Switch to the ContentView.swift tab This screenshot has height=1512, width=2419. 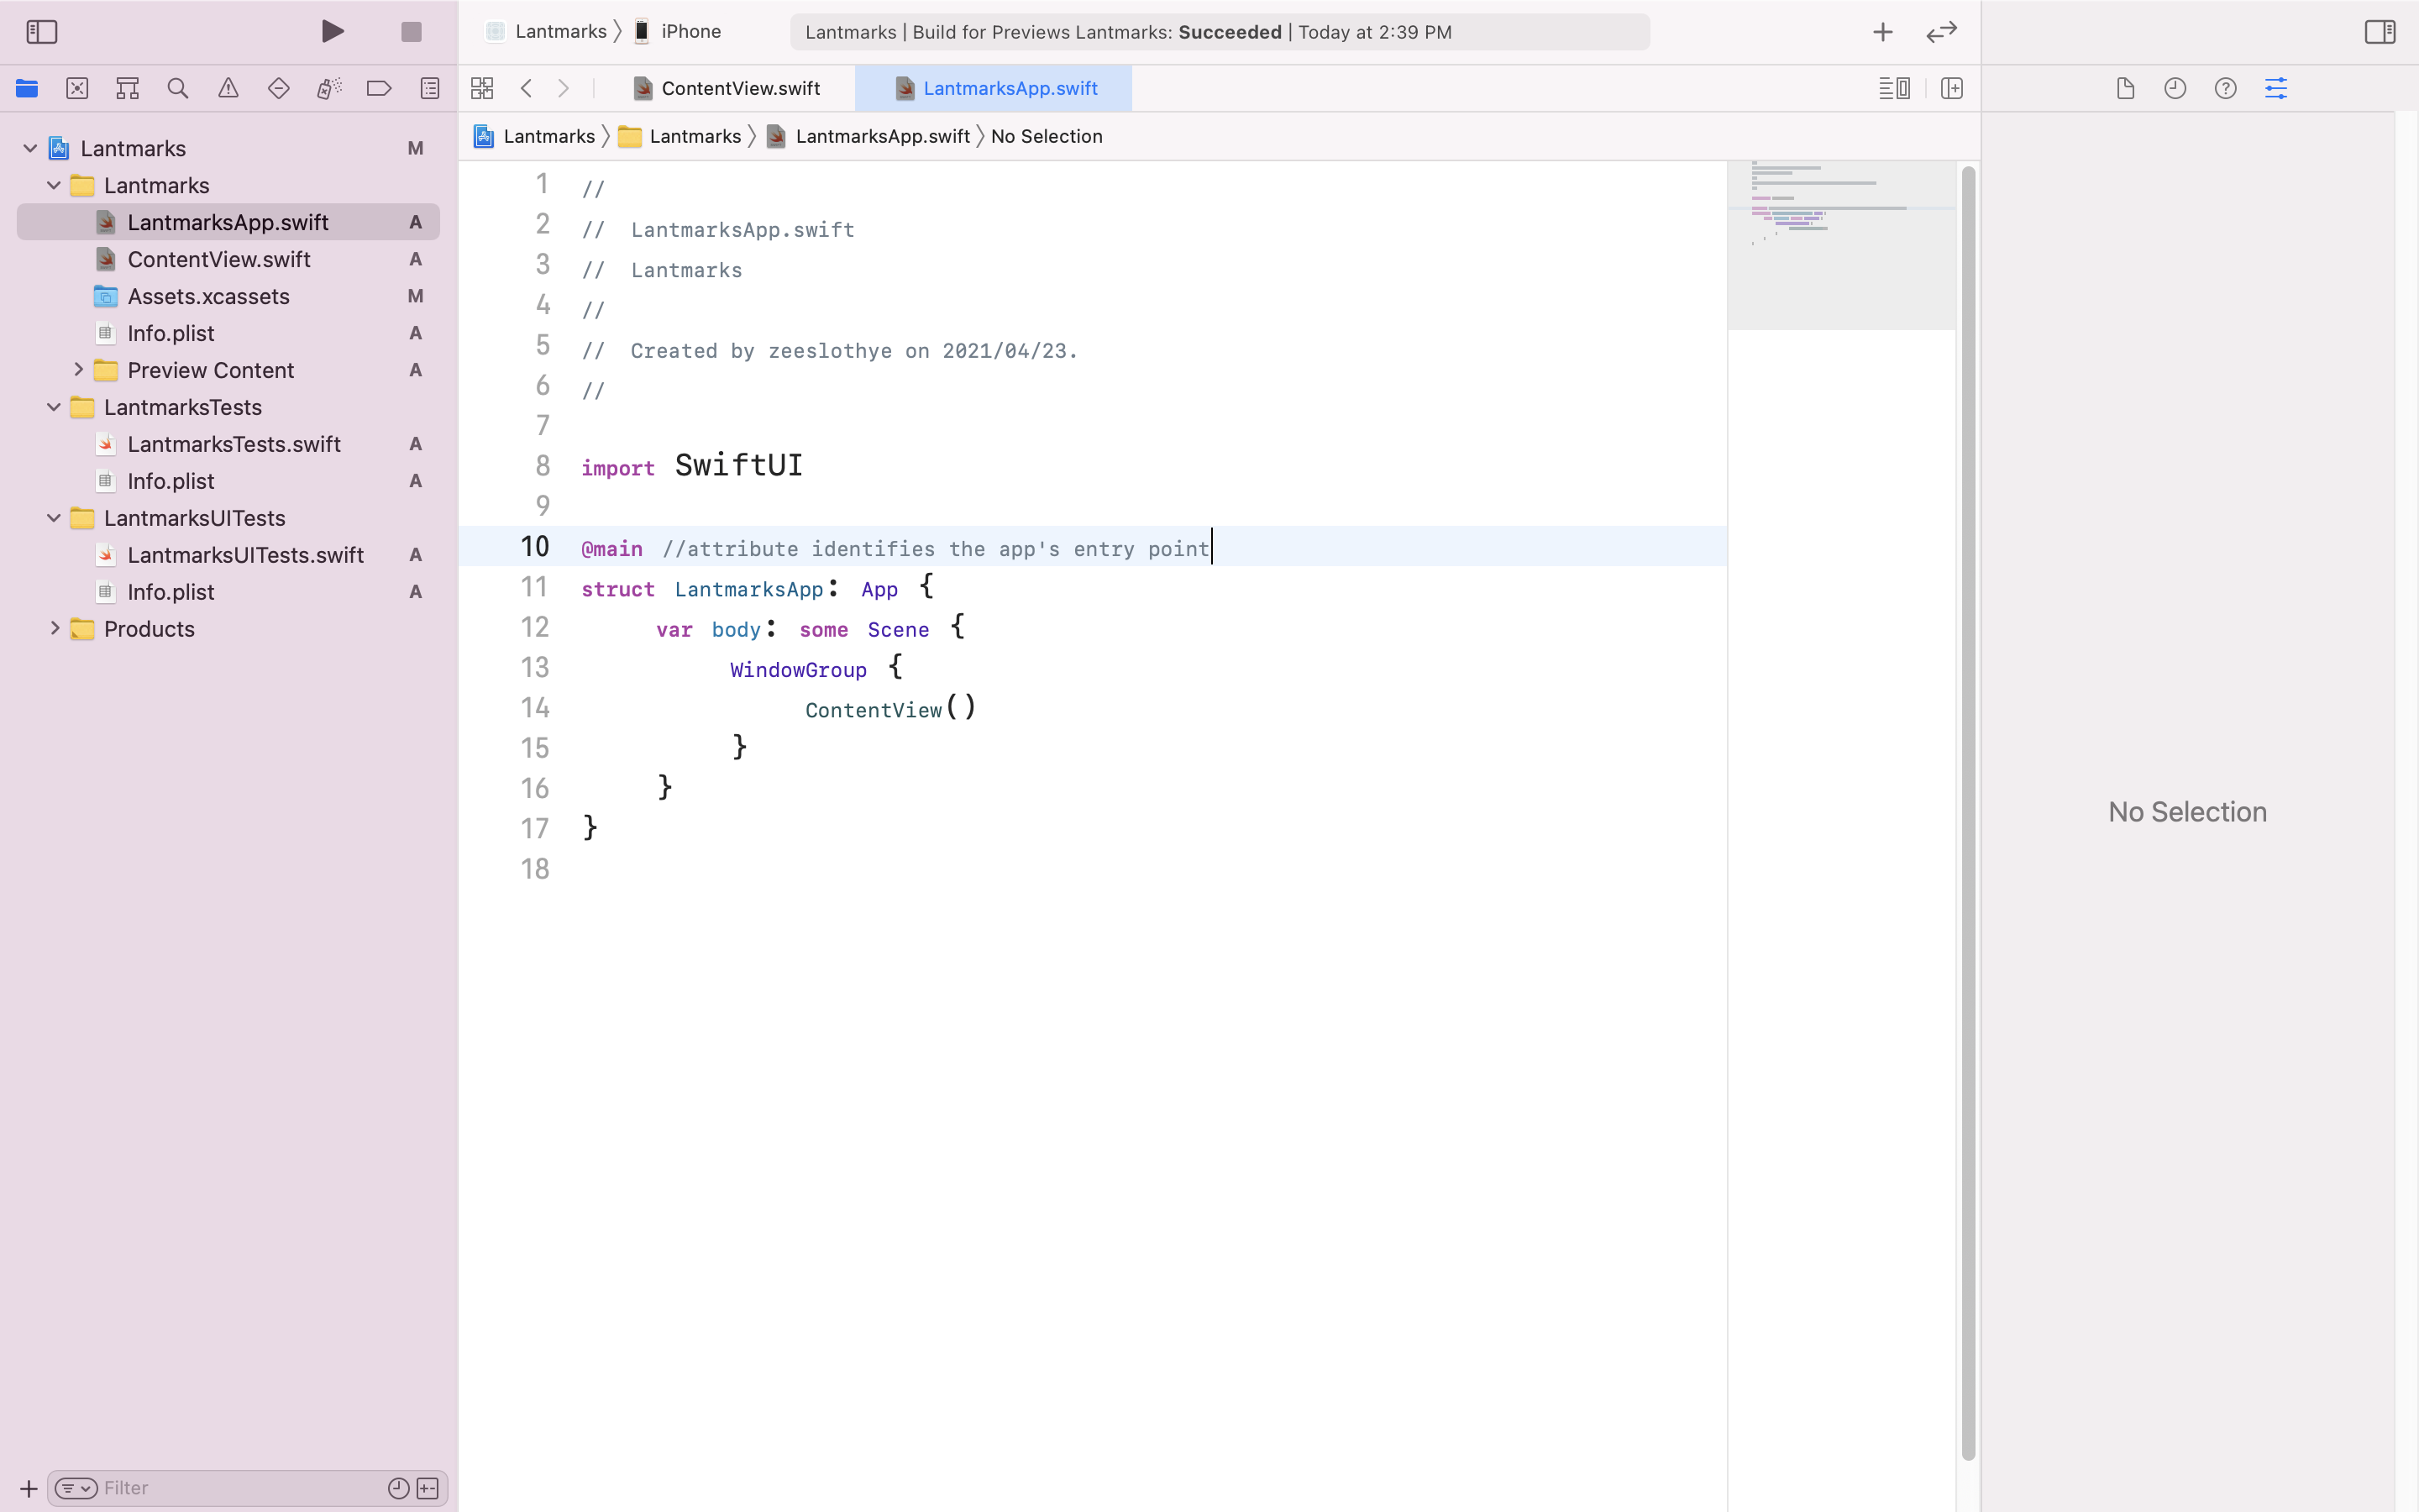pyautogui.click(x=740, y=88)
